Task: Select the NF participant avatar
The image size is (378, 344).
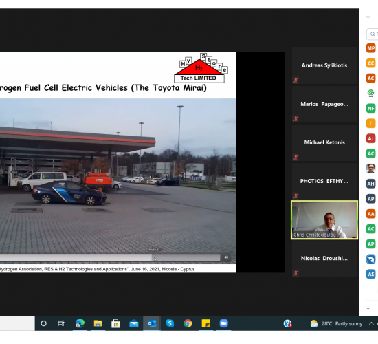Action: [x=370, y=109]
